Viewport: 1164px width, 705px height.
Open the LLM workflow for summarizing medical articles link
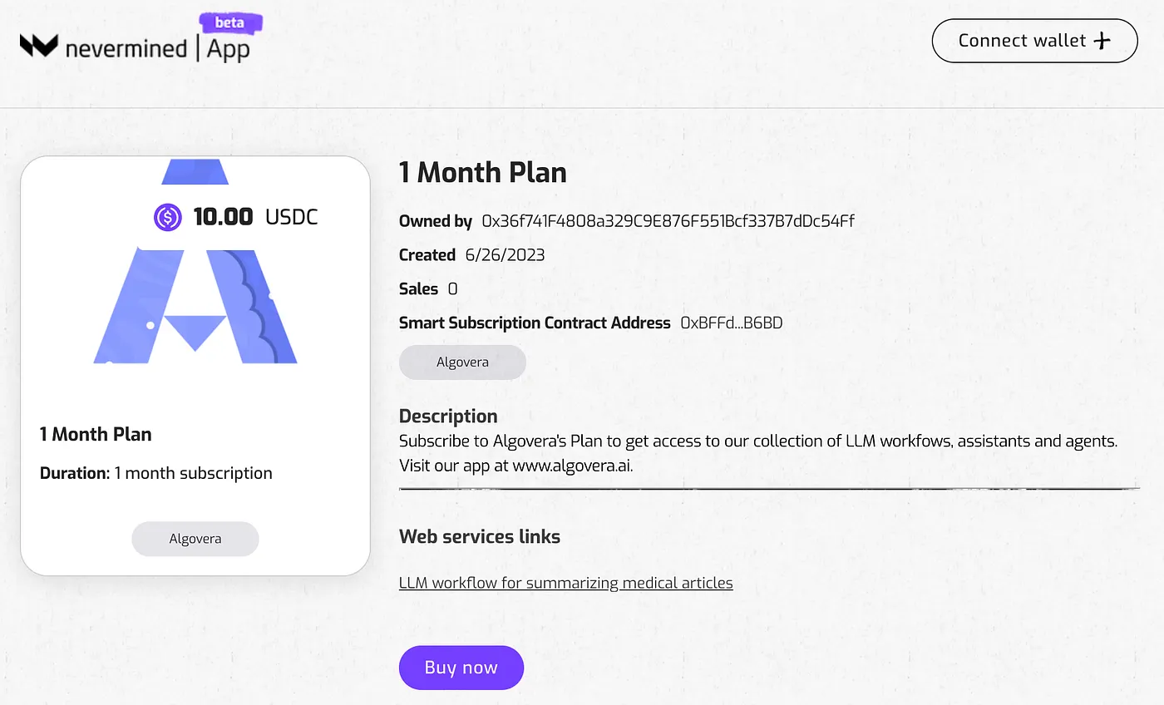click(566, 583)
